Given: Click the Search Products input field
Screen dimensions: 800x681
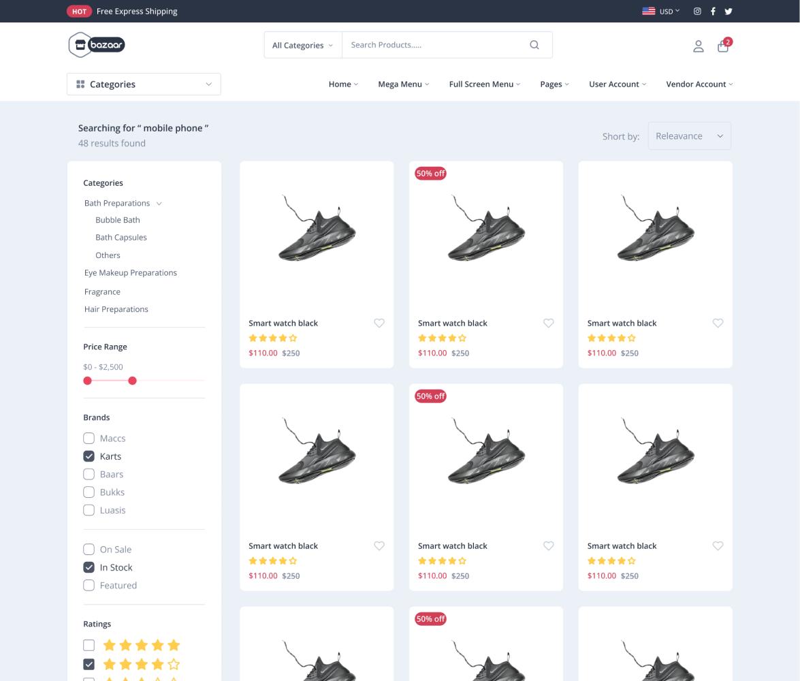Looking at the screenshot, I should [x=436, y=45].
